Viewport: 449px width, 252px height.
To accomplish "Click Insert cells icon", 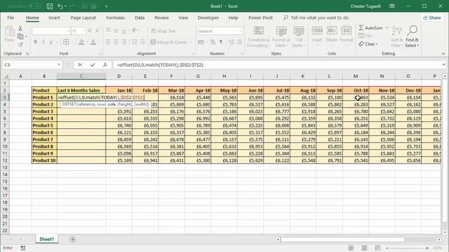I will 317,31.
